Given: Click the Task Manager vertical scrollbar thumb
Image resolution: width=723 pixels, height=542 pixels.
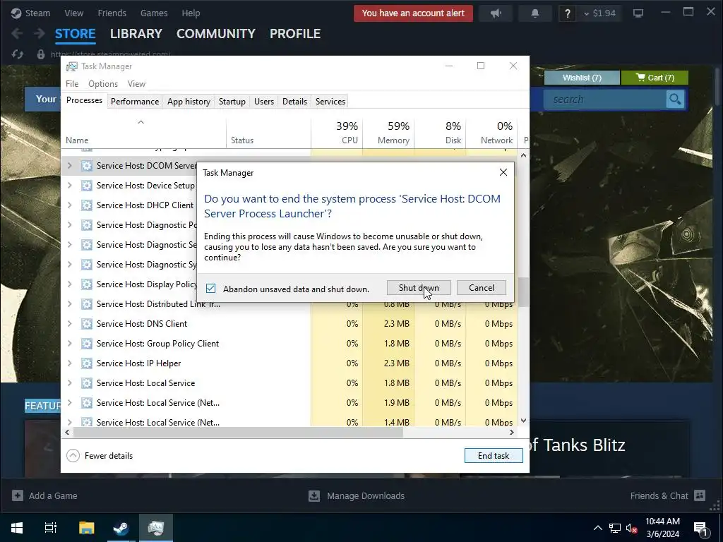Looking at the screenshot, I should click(x=523, y=291).
